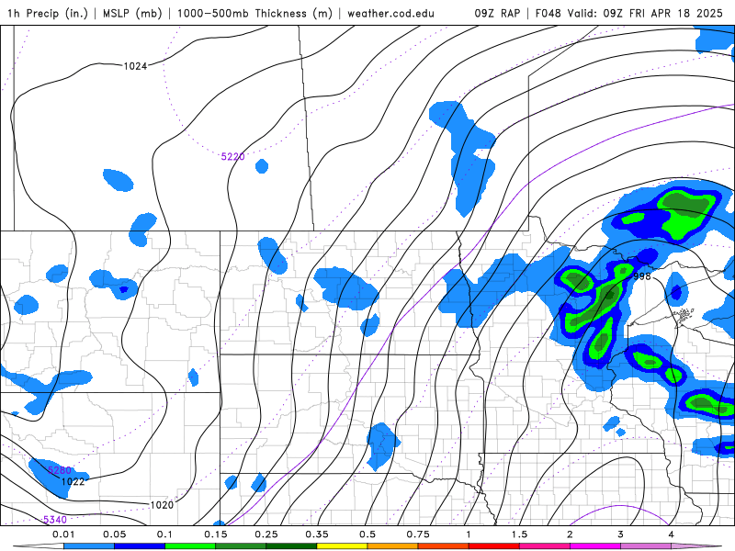The width and height of the screenshot is (735, 551).
Task: Click the 0.1 legend value
Action: (165, 534)
